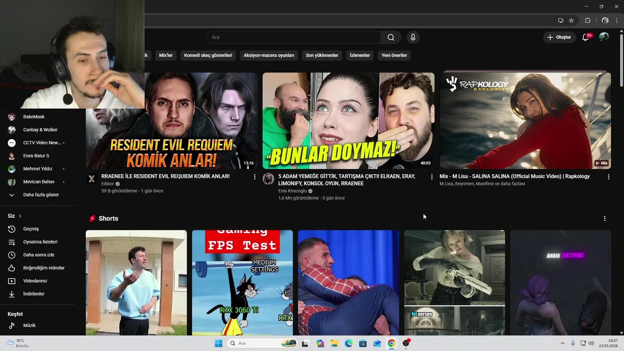The width and height of the screenshot is (624, 351).
Task: Show hidden system tray icons
Action: (x=562, y=343)
